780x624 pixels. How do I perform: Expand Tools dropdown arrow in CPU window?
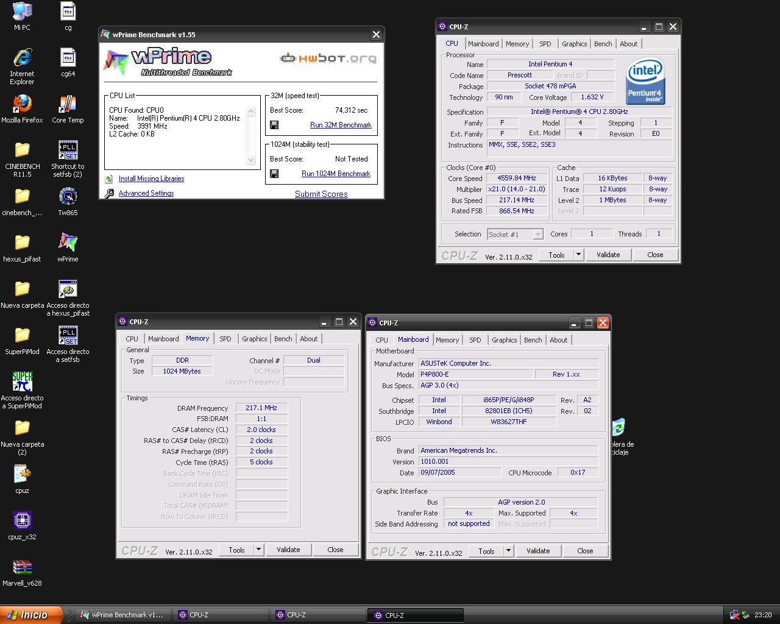coord(578,255)
